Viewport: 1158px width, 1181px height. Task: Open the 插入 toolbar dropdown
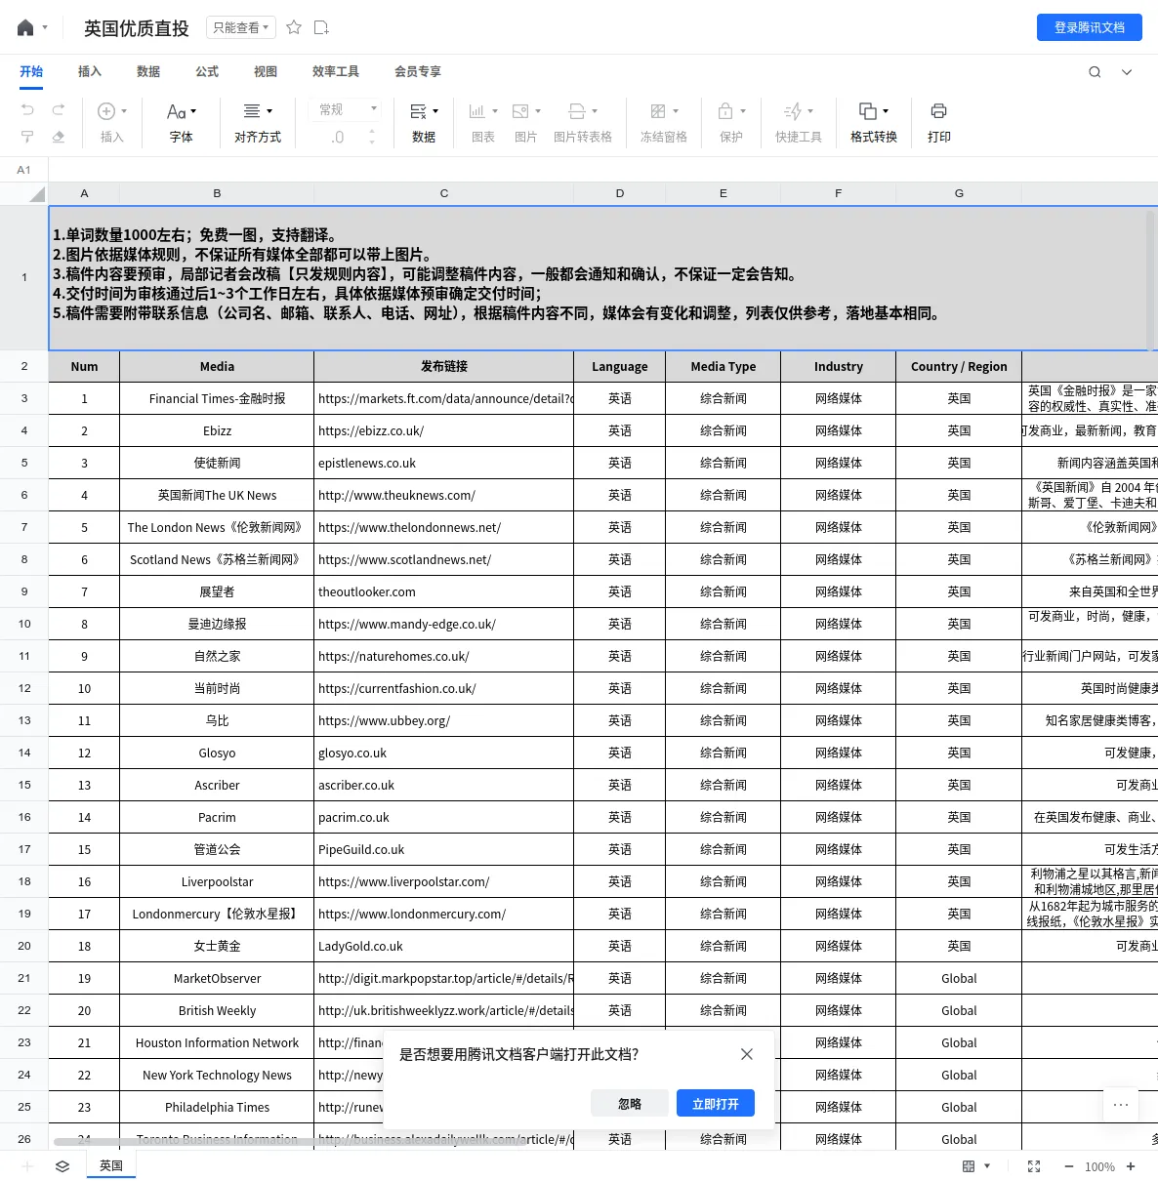click(x=112, y=123)
